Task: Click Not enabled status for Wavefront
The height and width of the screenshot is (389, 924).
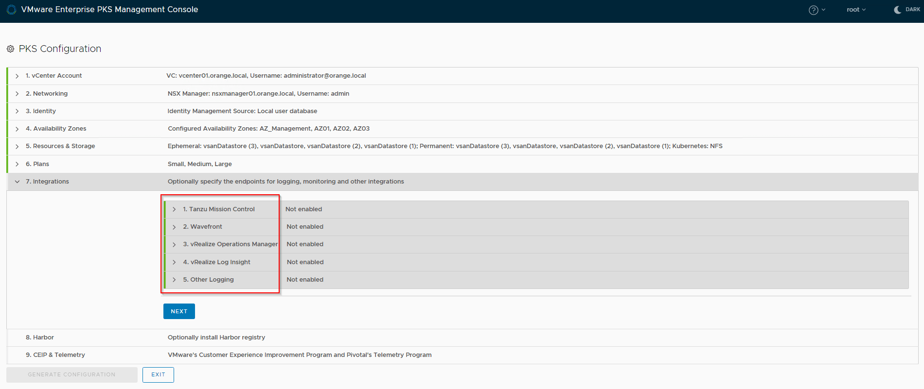Action: click(x=305, y=227)
